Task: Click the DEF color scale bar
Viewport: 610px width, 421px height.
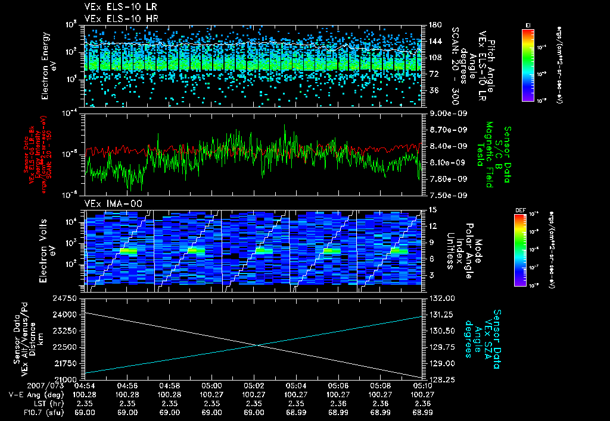Action: pyautogui.click(x=520, y=250)
